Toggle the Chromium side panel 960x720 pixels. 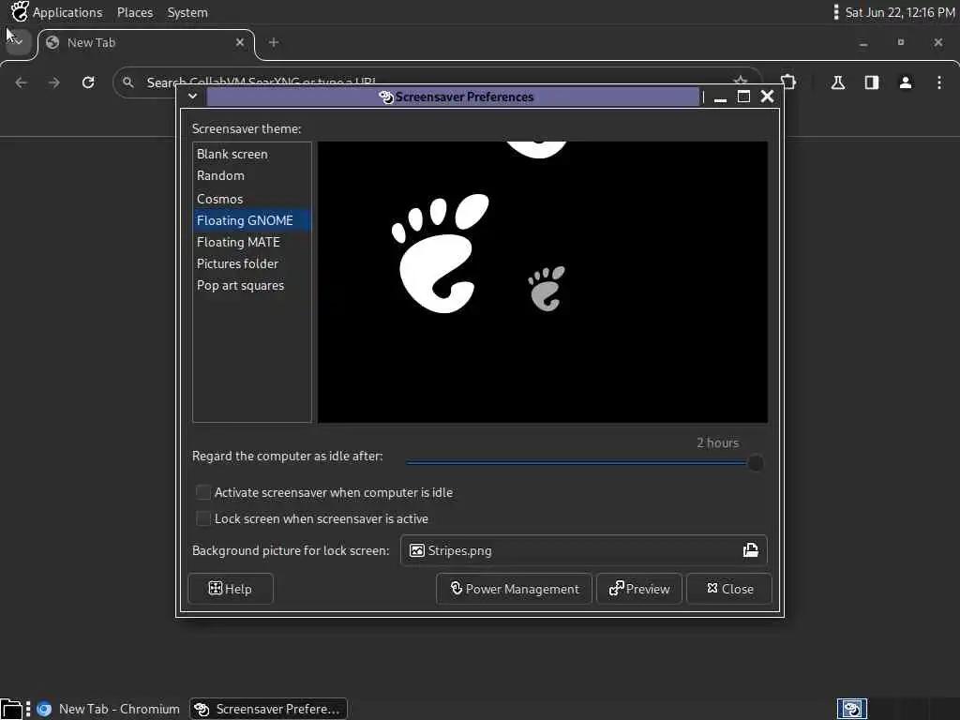pyautogui.click(x=872, y=82)
